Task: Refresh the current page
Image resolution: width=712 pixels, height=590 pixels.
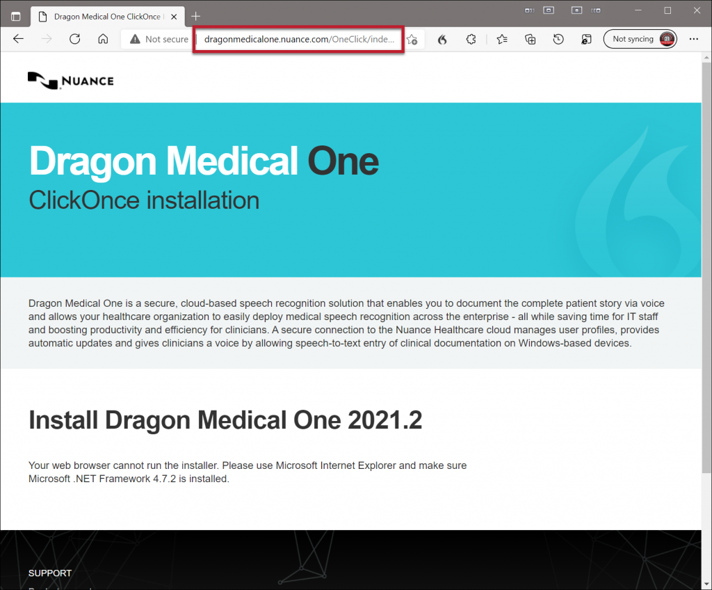Action: click(x=75, y=39)
